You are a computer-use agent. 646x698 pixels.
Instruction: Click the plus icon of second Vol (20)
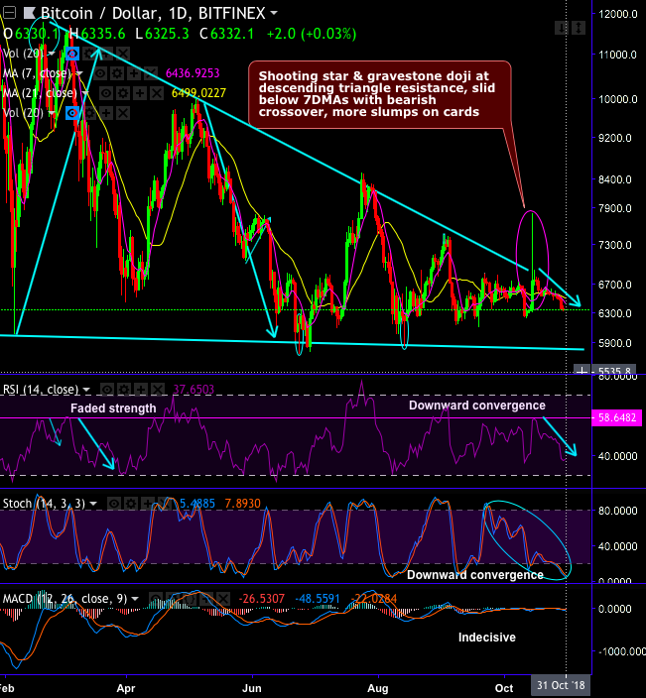coord(106,113)
